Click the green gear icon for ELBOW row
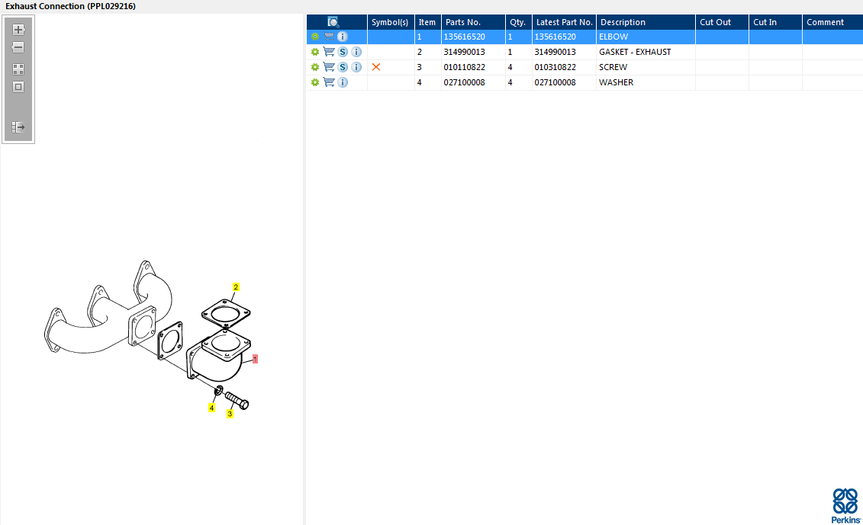 coord(315,37)
